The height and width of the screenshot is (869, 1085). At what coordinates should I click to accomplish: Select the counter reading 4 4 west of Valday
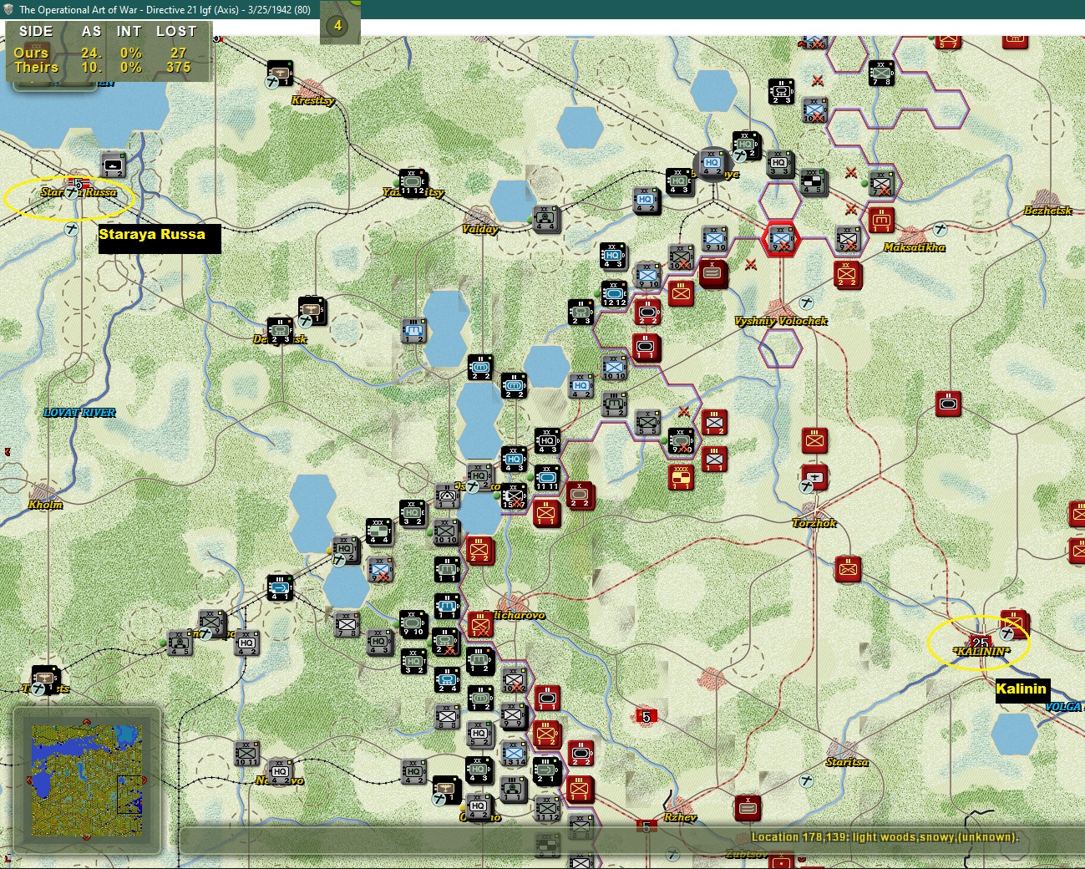coord(546,220)
